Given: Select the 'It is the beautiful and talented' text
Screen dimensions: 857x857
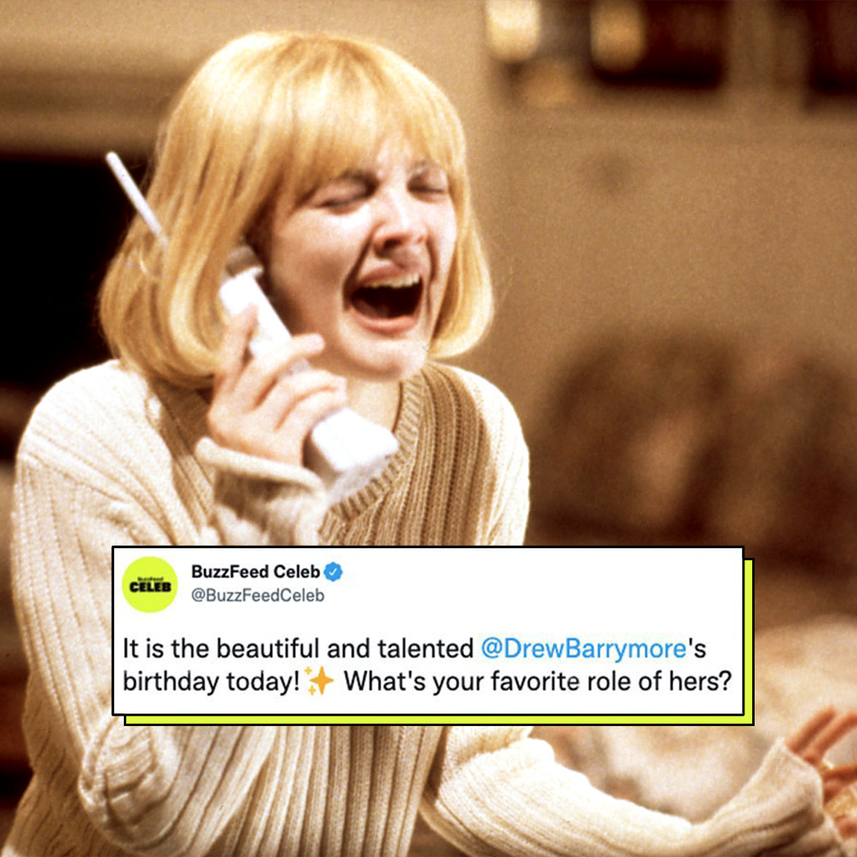Looking at the screenshot, I should click(298, 648).
